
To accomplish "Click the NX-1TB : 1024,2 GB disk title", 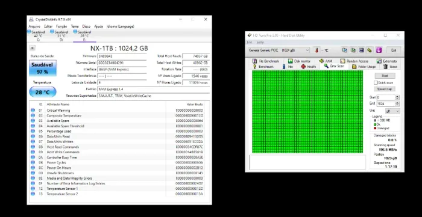I will 119,48.
